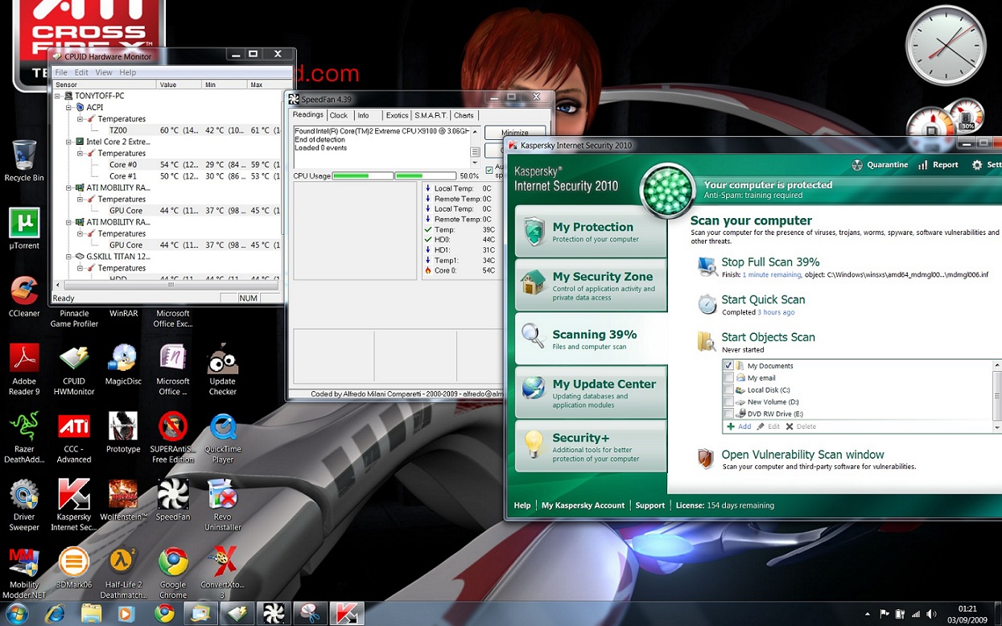The height and width of the screenshot is (626, 1002).
Task: Switch to SpeedFan S.M.A.R.T. tab
Action: click(431, 116)
